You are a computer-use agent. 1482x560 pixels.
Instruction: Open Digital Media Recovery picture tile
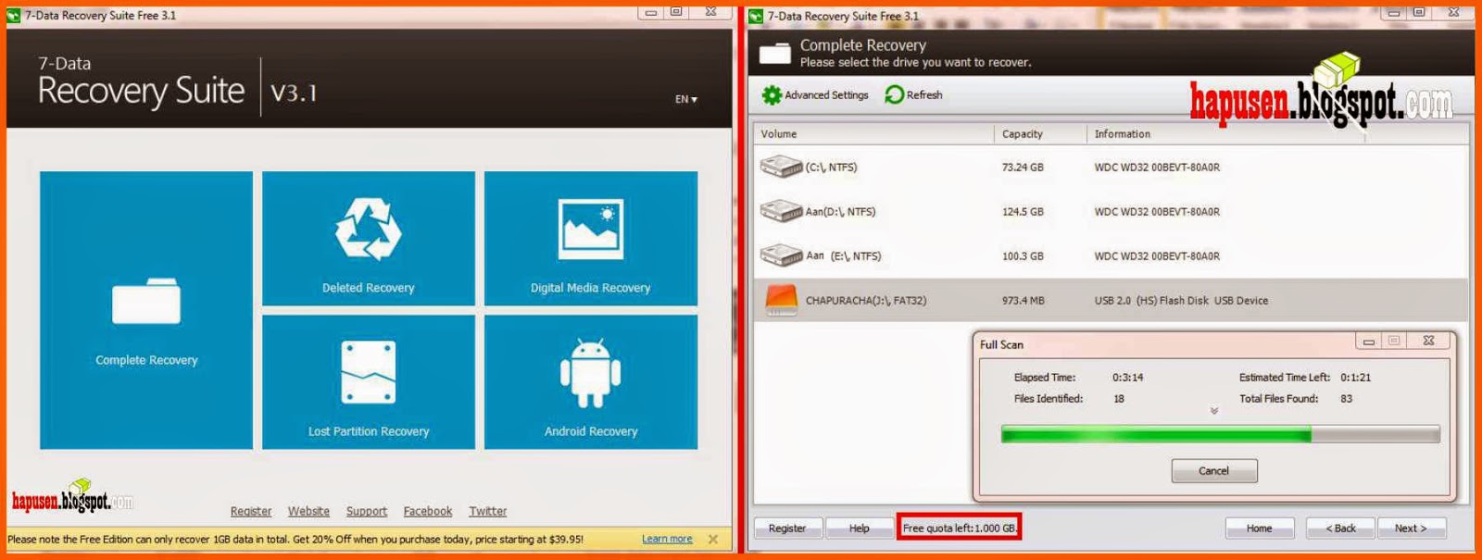591,238
